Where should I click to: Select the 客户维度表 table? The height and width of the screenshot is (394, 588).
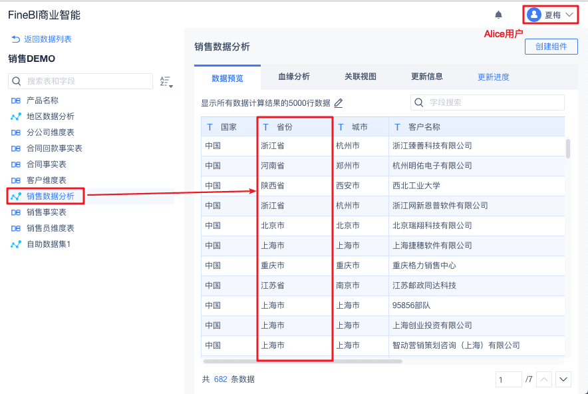point(46,180)
